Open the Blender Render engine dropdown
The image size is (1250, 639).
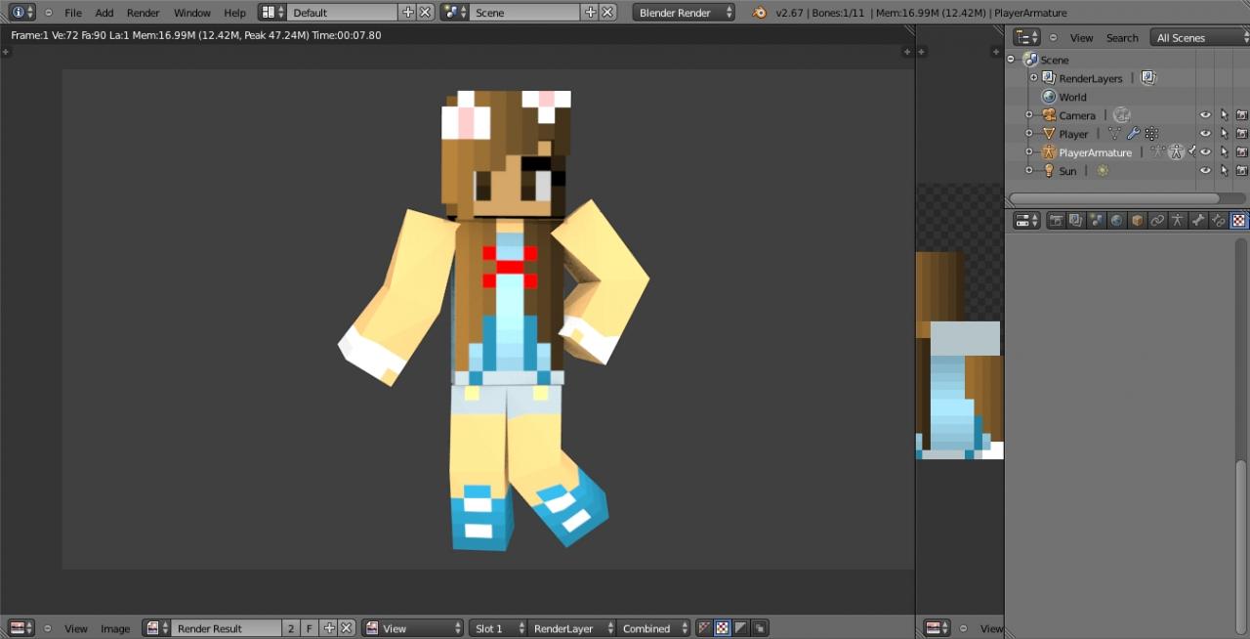(684, 13)
